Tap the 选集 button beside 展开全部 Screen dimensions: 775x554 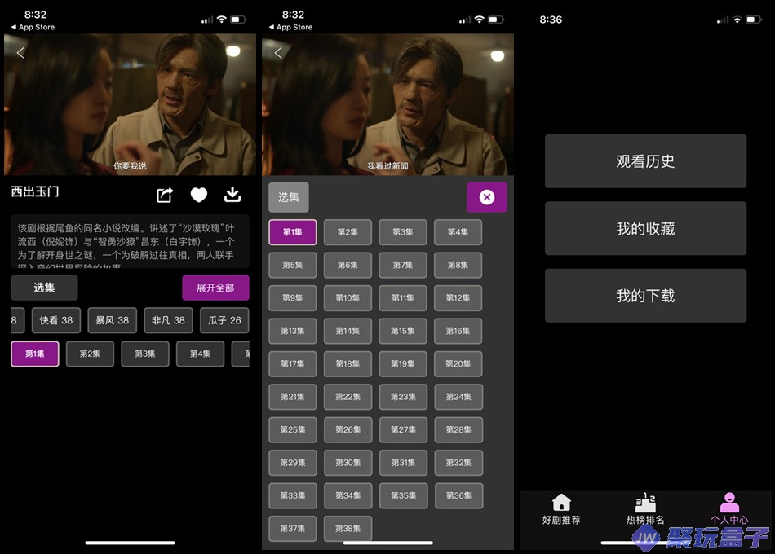pyautogui.click(x=45, y=288)
